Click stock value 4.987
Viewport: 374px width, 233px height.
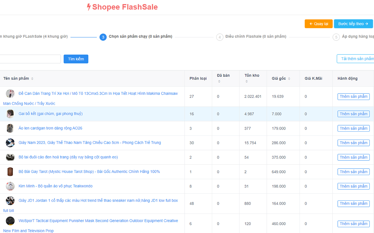tap(249, 114)
